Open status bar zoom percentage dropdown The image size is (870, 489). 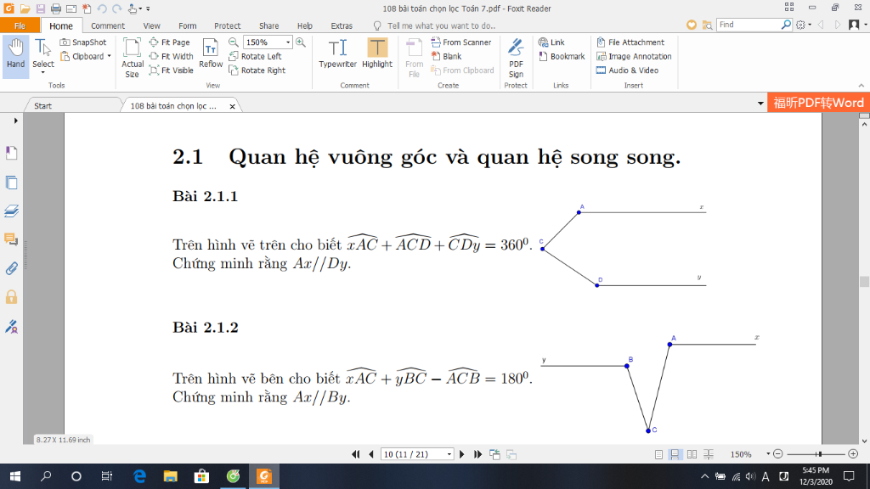coord(768,454)
